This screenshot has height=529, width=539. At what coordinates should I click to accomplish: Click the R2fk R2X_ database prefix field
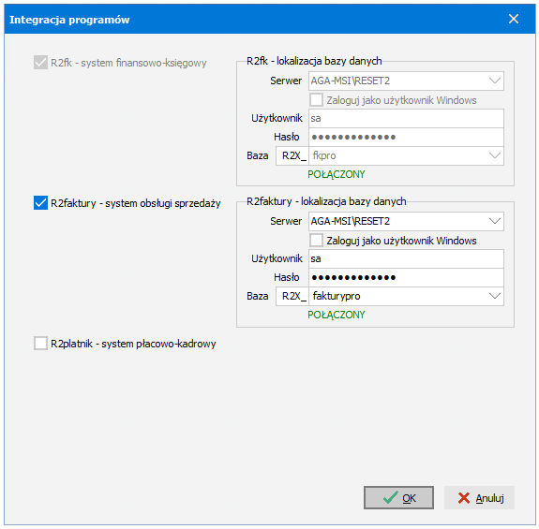pos(292,155)
